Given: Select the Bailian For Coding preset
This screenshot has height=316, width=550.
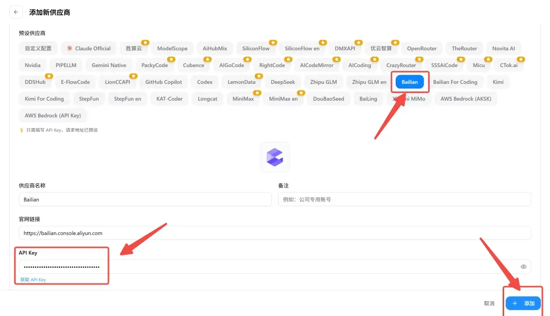Looking at the screenshot, I should point(455,82).
